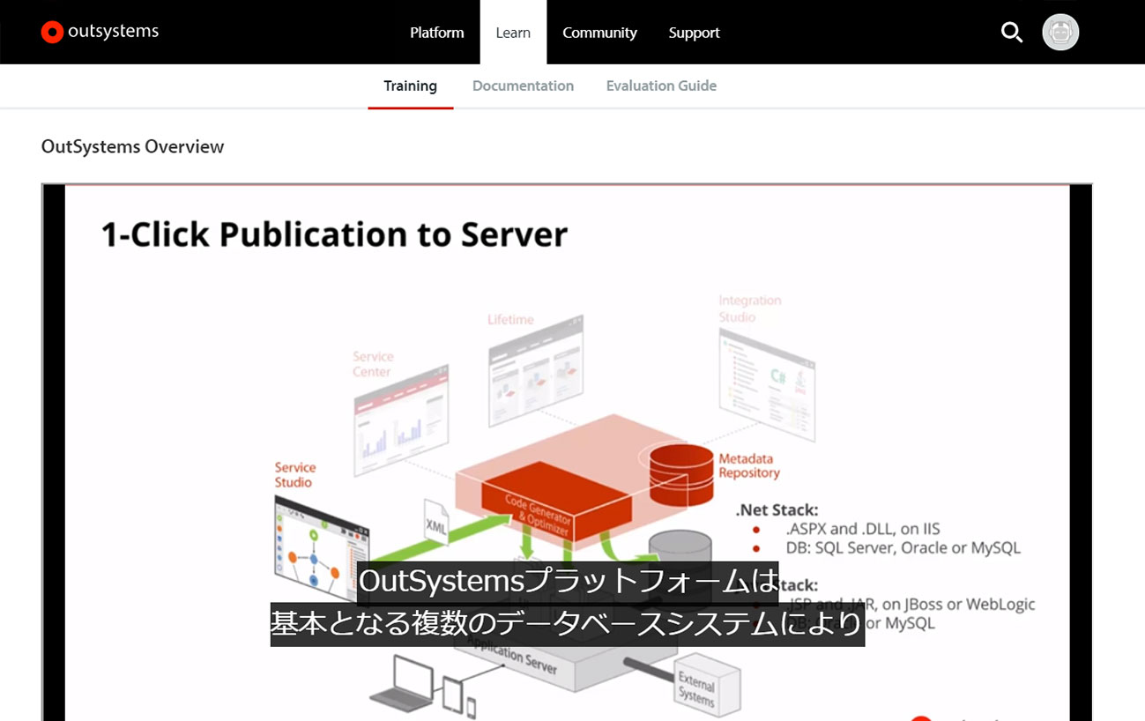This screenshot has height=721, width=1145.
Task: Switch to the Evaluation Guide tab
Action: click(661, 86)
